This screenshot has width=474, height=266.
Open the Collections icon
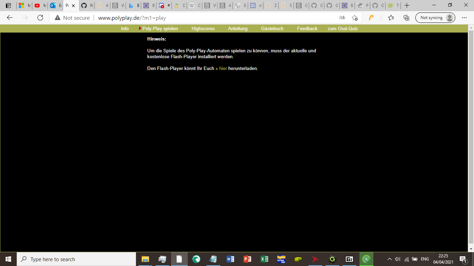[406, 18]
